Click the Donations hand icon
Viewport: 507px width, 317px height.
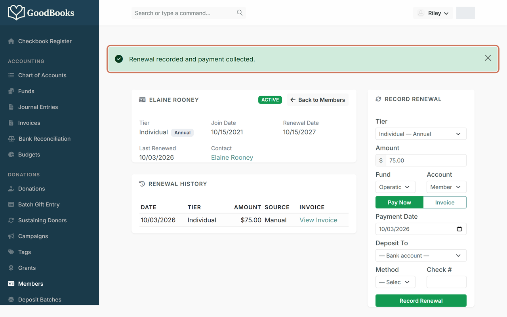11,189
